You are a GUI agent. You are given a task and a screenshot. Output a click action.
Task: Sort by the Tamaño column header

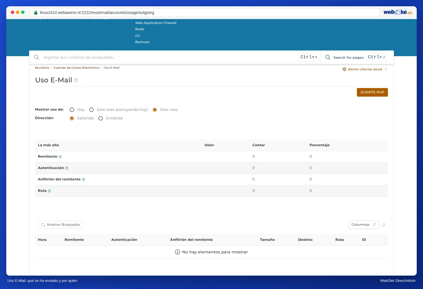tap(267, 240)
